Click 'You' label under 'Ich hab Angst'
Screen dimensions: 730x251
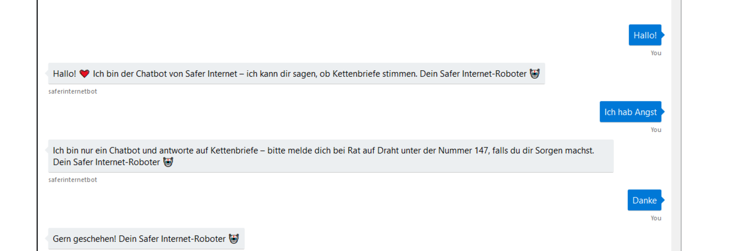click(656, 130)
